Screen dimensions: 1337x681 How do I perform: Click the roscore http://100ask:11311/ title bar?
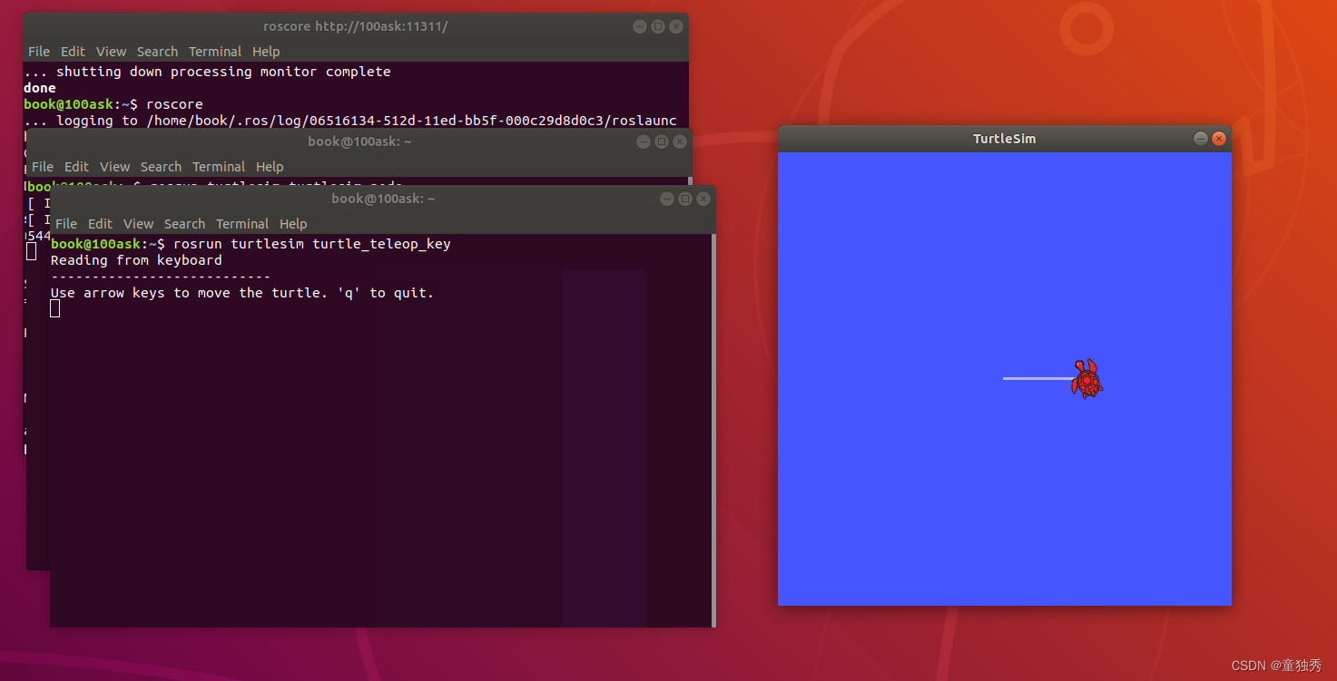[x=356, y=26]
